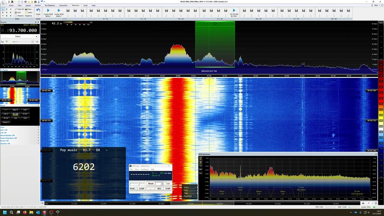
Task: Click the Tune button in RDS Spy
Action: pyautogui.click(x=168, y=184)
